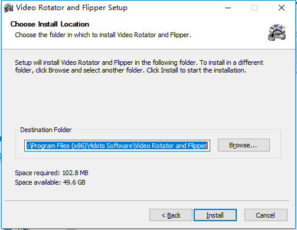Click the 'Space required: 102.8 MB' text

(x=51, y=173)
